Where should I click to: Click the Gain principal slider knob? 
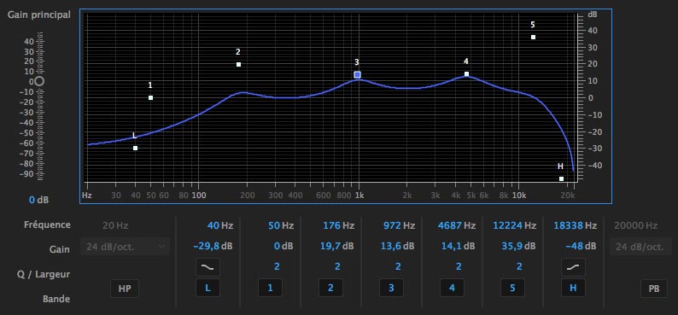coord(39,81)
